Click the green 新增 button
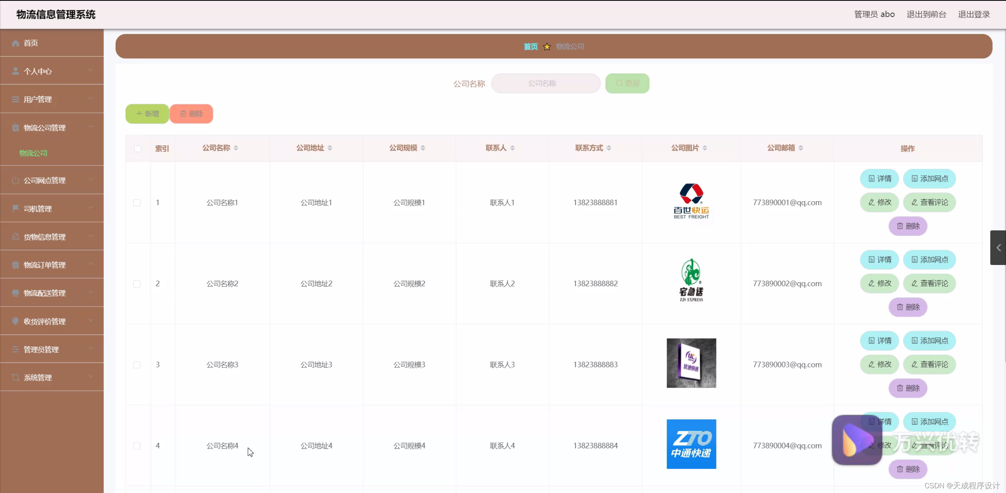The width and height of the screenshot is (1006, 493). [147, 114]
